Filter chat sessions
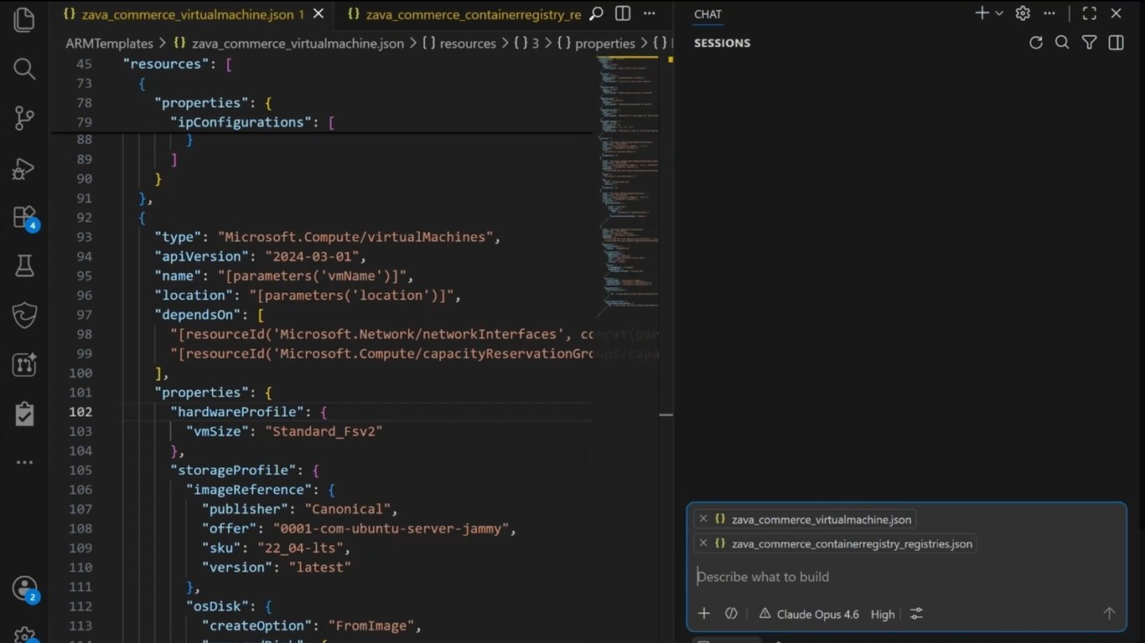Viewport: 1145px width, 643px height. coord(1089,43)
